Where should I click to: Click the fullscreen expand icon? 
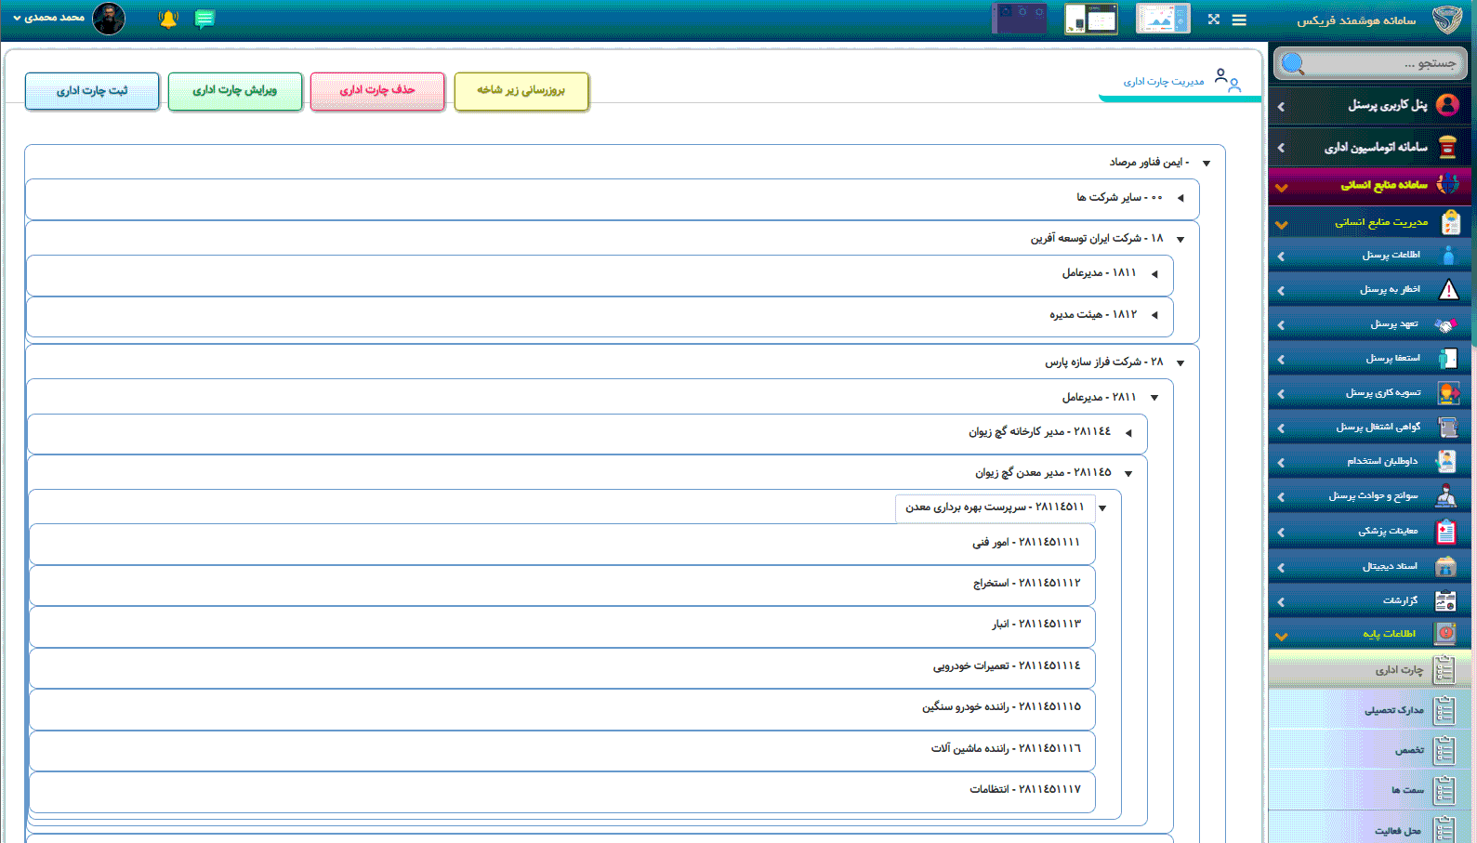[1213, 20]
